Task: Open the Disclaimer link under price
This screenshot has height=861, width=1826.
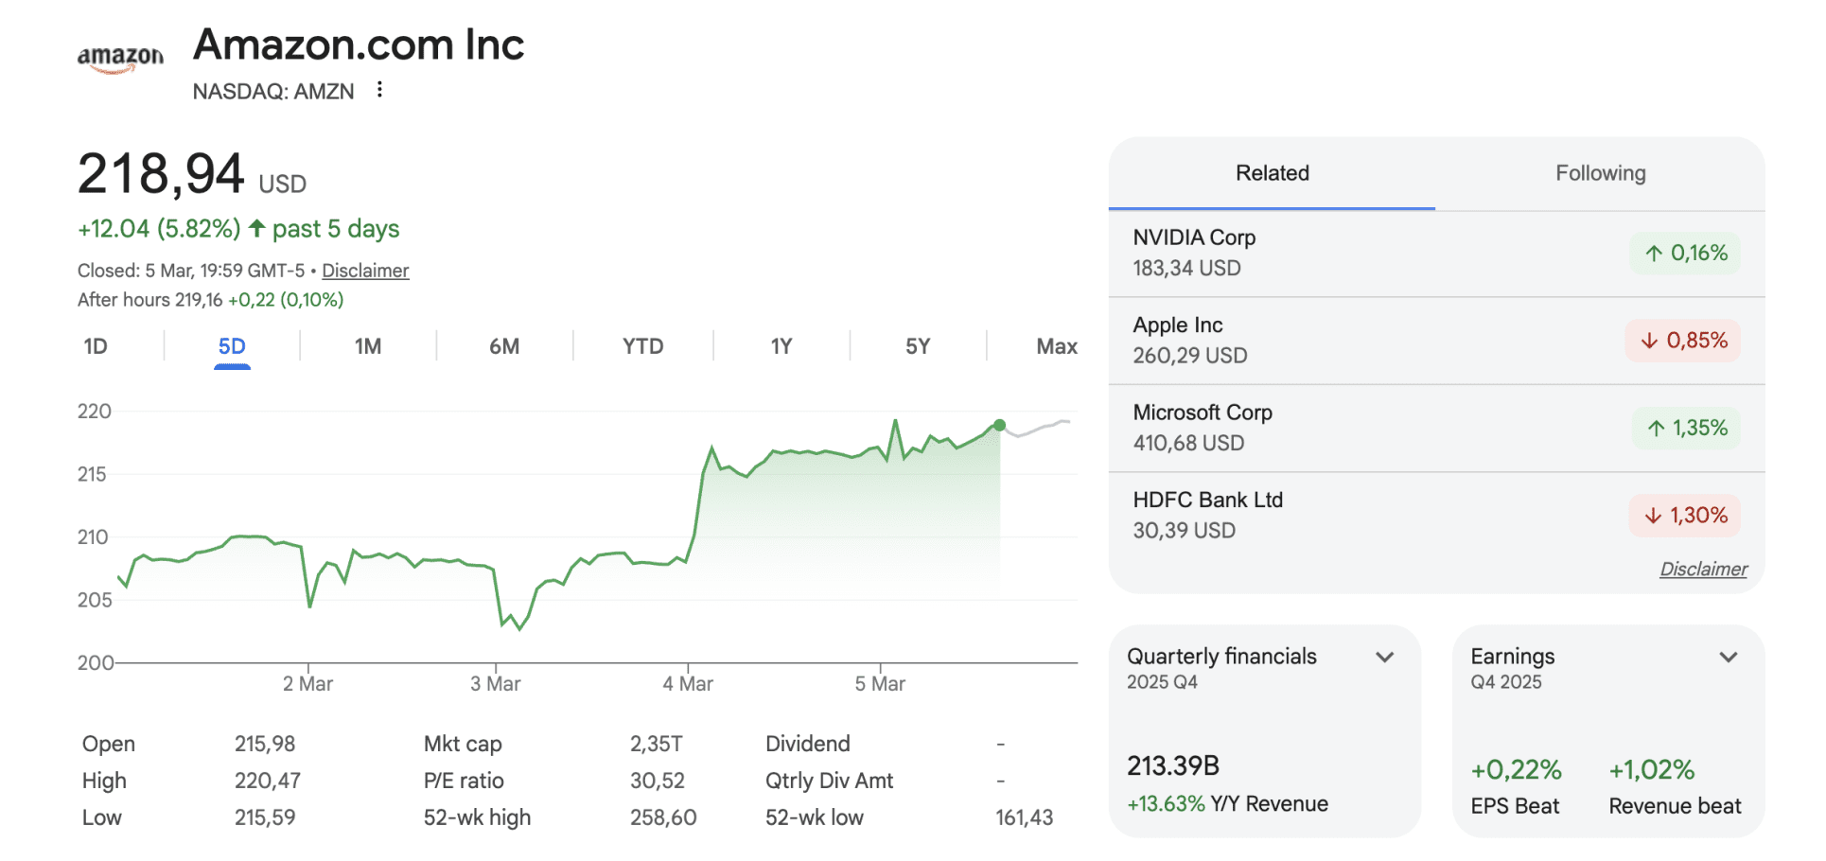Action: tap(365, 271)
